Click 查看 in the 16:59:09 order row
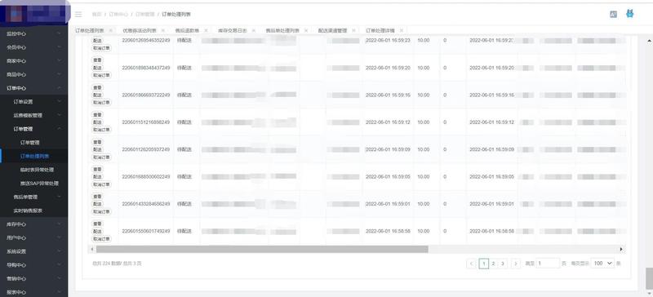The width and height of the screenshot is (653, 297). click(97, 142)
